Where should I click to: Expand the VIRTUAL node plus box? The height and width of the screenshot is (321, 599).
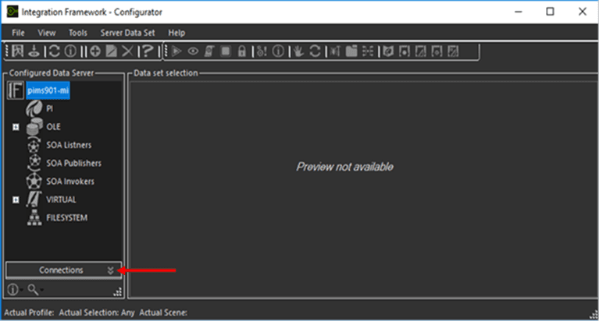(16, 199)
